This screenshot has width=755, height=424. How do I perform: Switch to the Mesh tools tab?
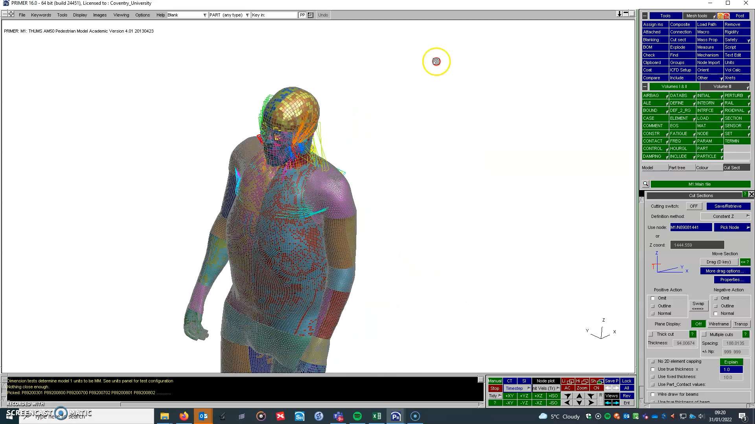[x=699, y=16]
